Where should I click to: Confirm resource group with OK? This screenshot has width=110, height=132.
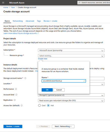coord(47,90)
